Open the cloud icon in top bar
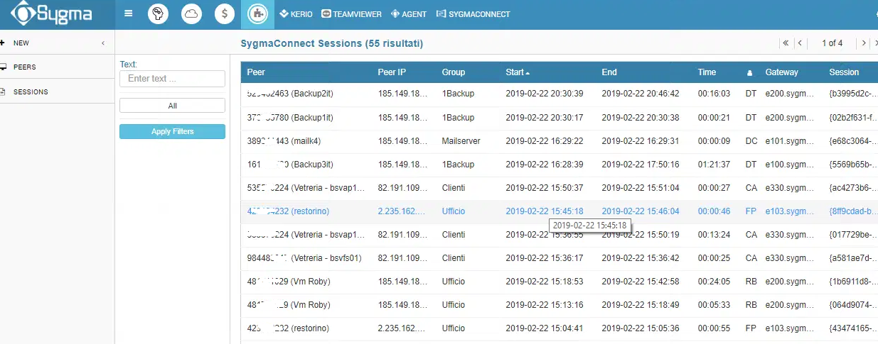The image size is (878, 344). coord(191,13)
